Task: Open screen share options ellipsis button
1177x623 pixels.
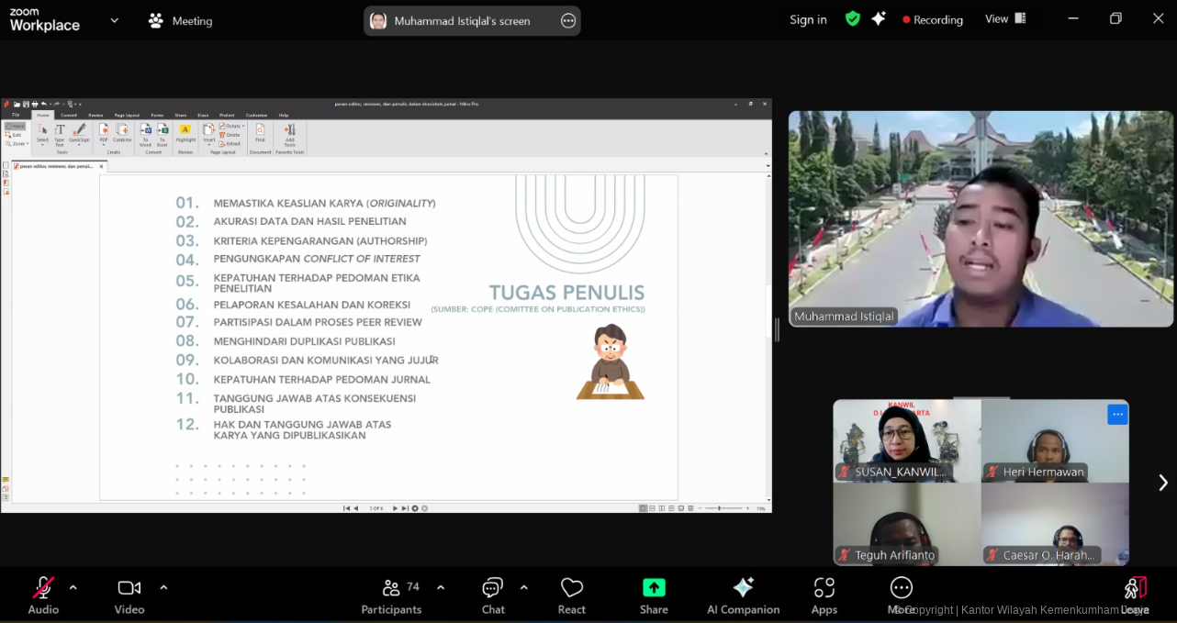Action: pos(568,21)
